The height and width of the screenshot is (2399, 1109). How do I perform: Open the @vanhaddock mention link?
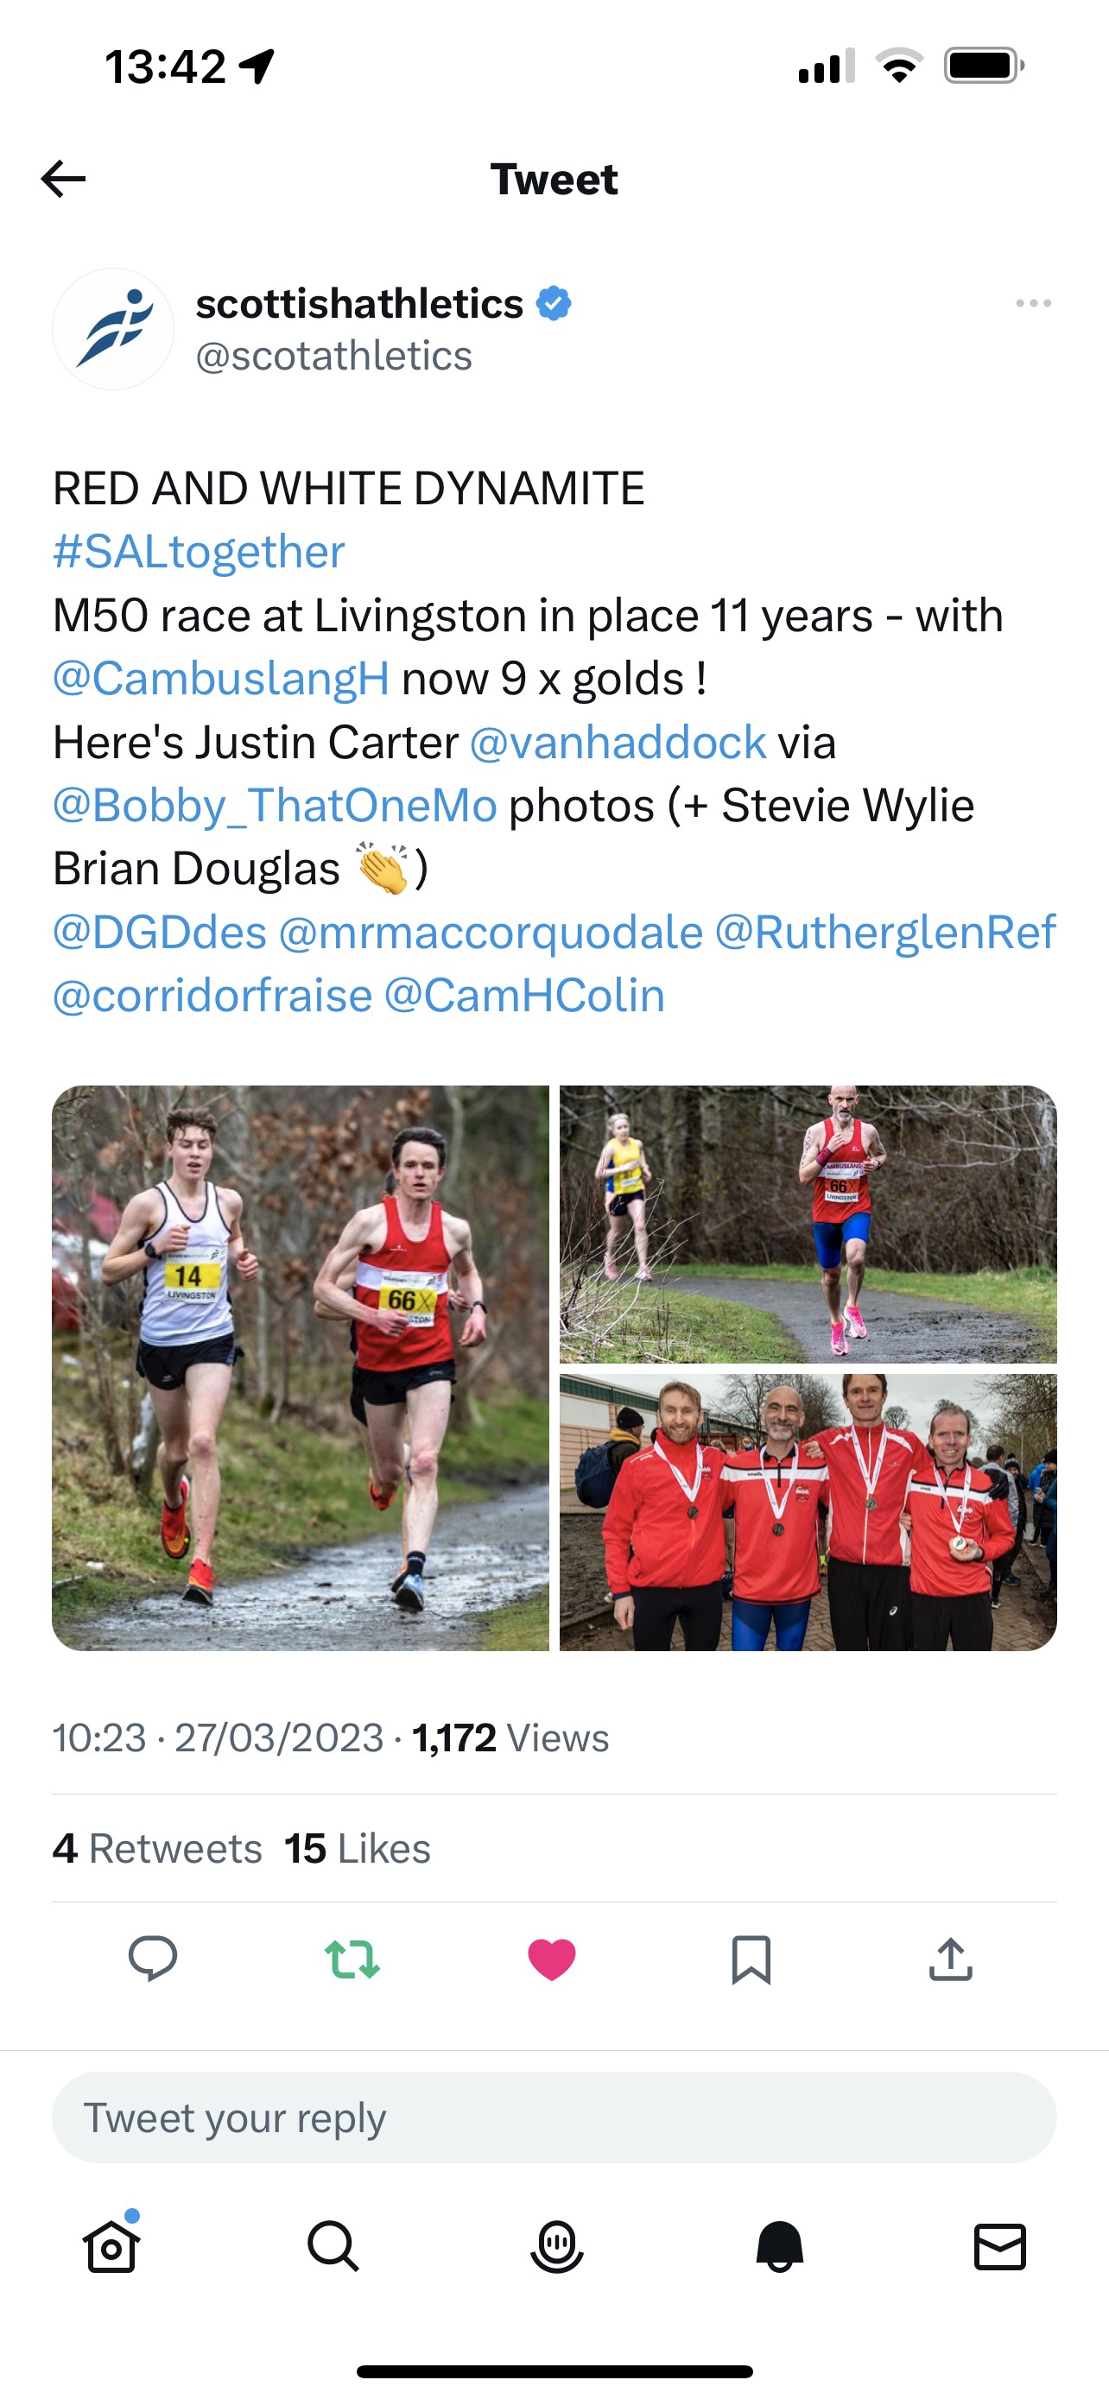[x=618, y=742]
